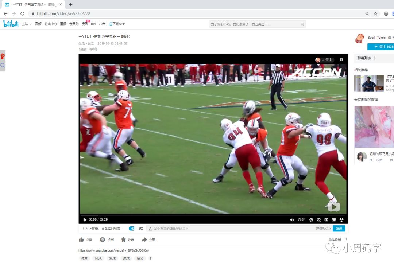Image resolution: width=394 pixels, height=265 pixels.
Task: Select the 进球 tag
Action: pyautogui.click(x=126, y=258)
